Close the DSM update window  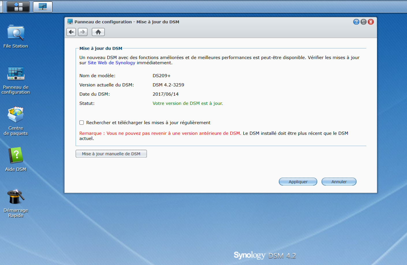coord(371,22)
